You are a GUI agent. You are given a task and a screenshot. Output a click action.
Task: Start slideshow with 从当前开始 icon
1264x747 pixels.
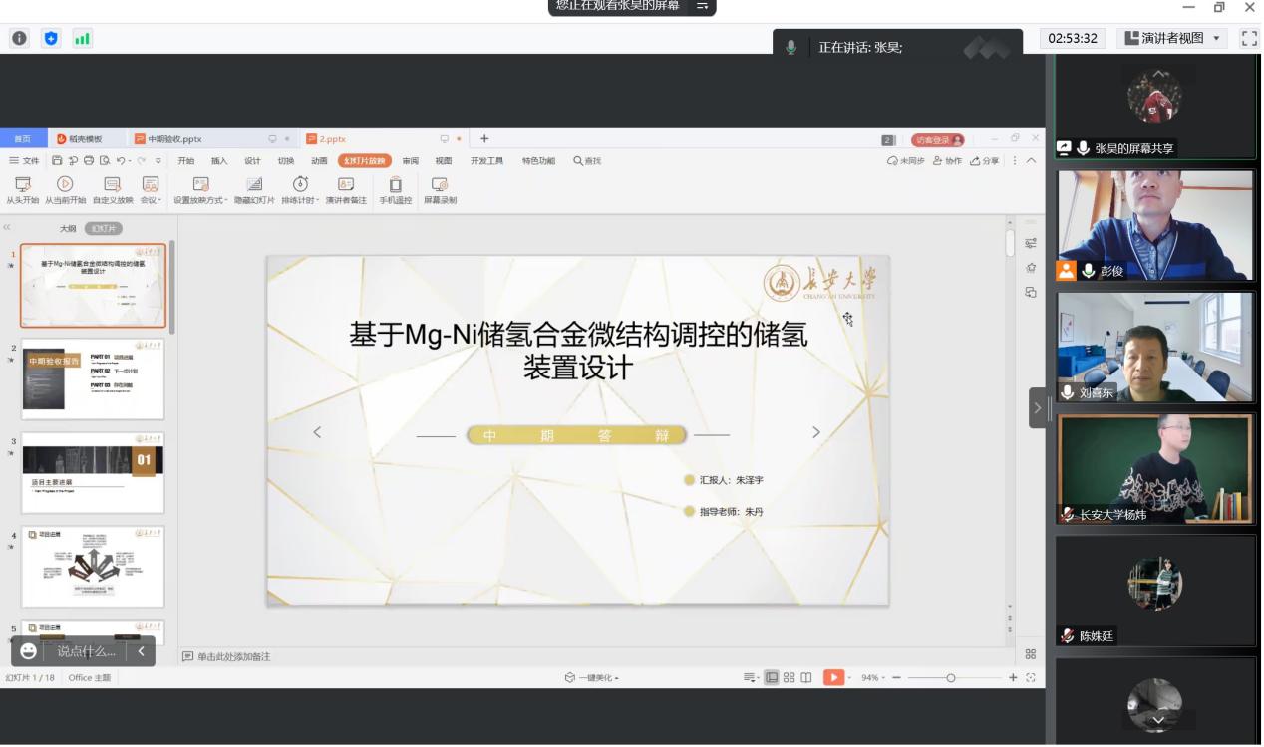(x=65, y=185)
